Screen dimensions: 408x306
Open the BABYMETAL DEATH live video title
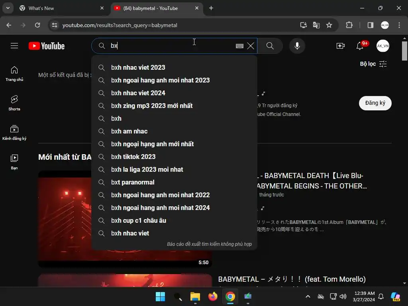[x=312, y=181]
